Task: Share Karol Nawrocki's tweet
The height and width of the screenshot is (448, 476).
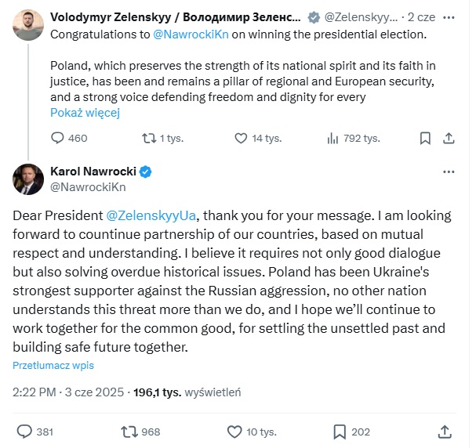Action: tap(445, 431)
